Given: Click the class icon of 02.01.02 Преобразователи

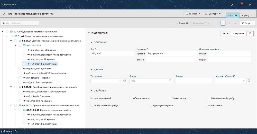Looking at the screenshot, I should pos(20,87).
